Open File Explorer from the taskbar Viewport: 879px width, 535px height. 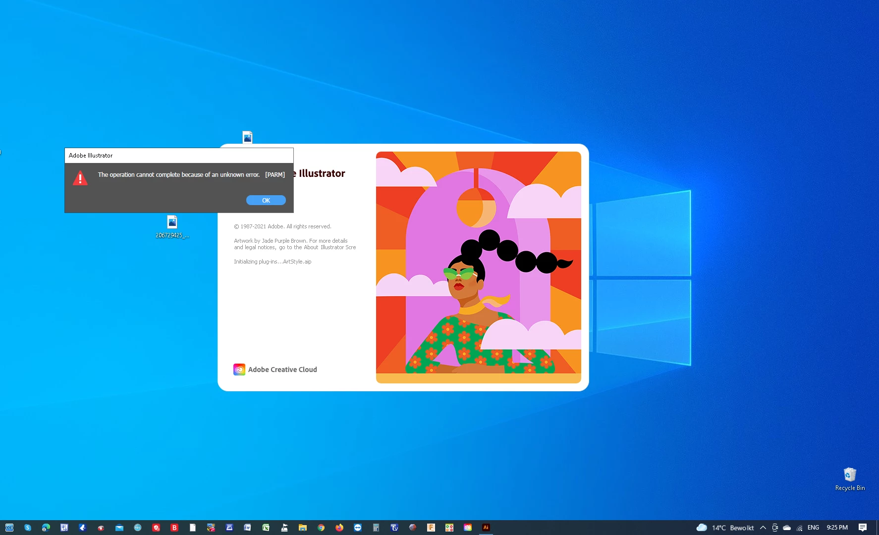pyautogui.click(x=303, y=528)
